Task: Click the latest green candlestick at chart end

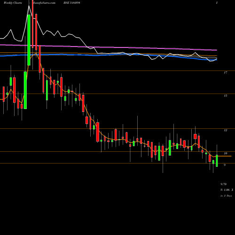Action: pyautogui.click(x=217, y=161)
